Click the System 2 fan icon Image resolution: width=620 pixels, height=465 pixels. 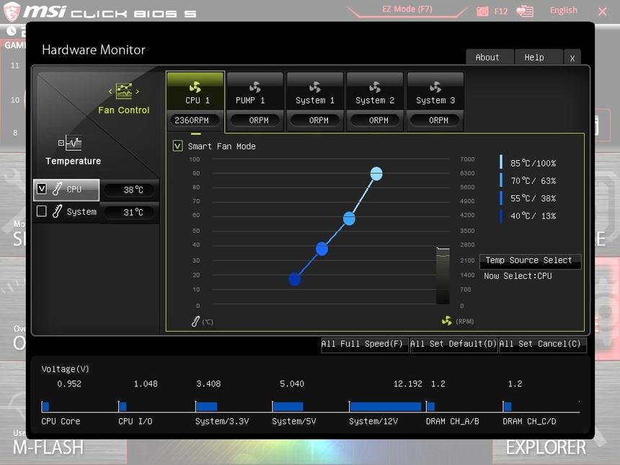pyautogui.click(x=375, y=87)
